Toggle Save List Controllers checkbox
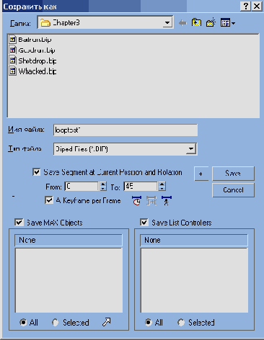This screenshot has height=340, width=264. click(144, 223)
